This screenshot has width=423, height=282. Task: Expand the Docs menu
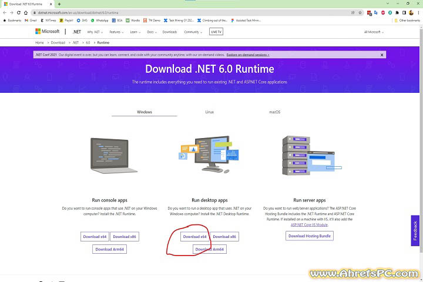coord(152,32)
